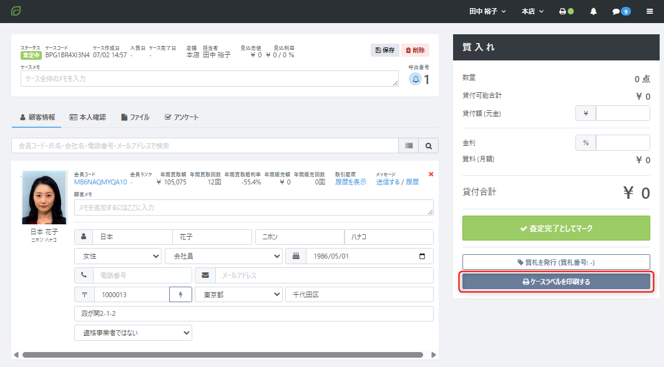
Task: Click the barcode scan icon button
Action: coord(409,146)
